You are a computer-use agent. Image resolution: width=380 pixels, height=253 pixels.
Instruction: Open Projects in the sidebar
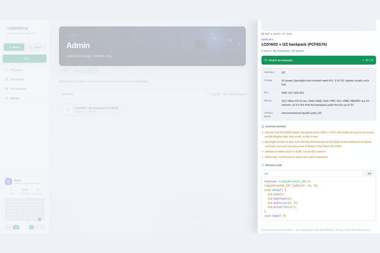click(x=25, y=70)
